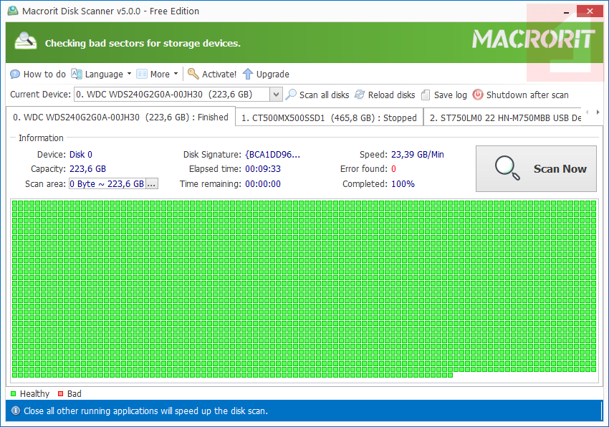Expand the Current Device dropdown arrow
The width and height of the screenshot is (609, 427).
point(276,95)
